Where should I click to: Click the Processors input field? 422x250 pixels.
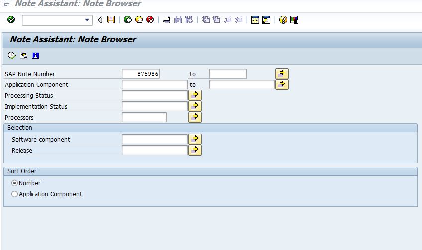[144, 117]
